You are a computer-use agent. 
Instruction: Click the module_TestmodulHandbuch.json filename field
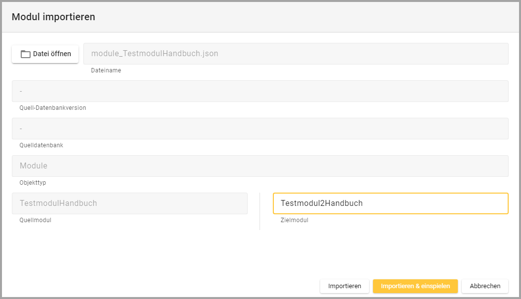point(296,53)
